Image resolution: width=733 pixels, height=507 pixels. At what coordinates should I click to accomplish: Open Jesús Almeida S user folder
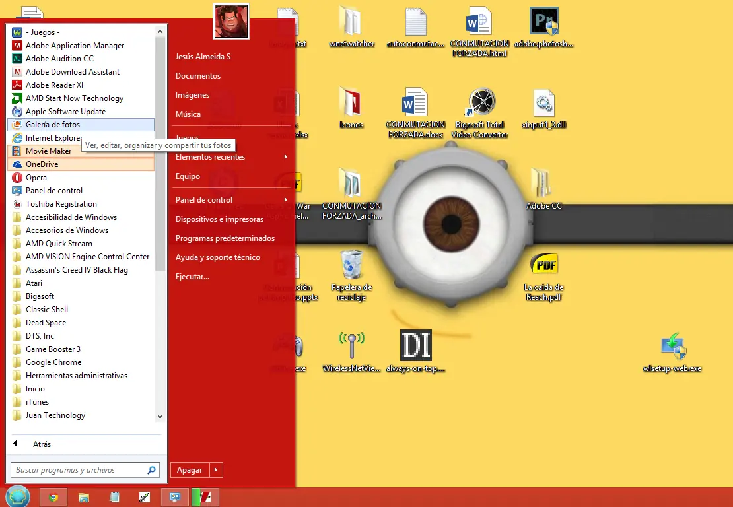(x=232, y=57)
